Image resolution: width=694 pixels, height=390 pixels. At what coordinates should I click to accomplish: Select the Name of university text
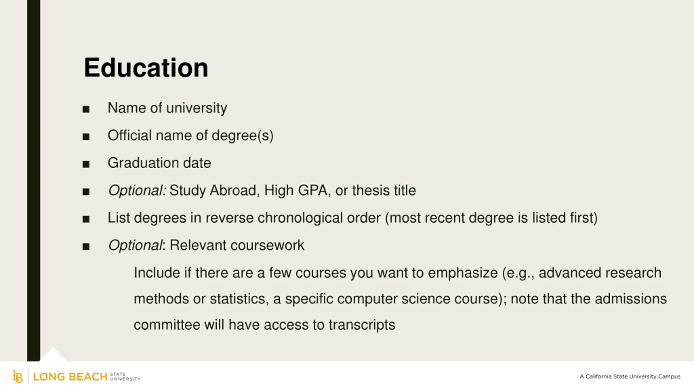(x=167, y=108)
